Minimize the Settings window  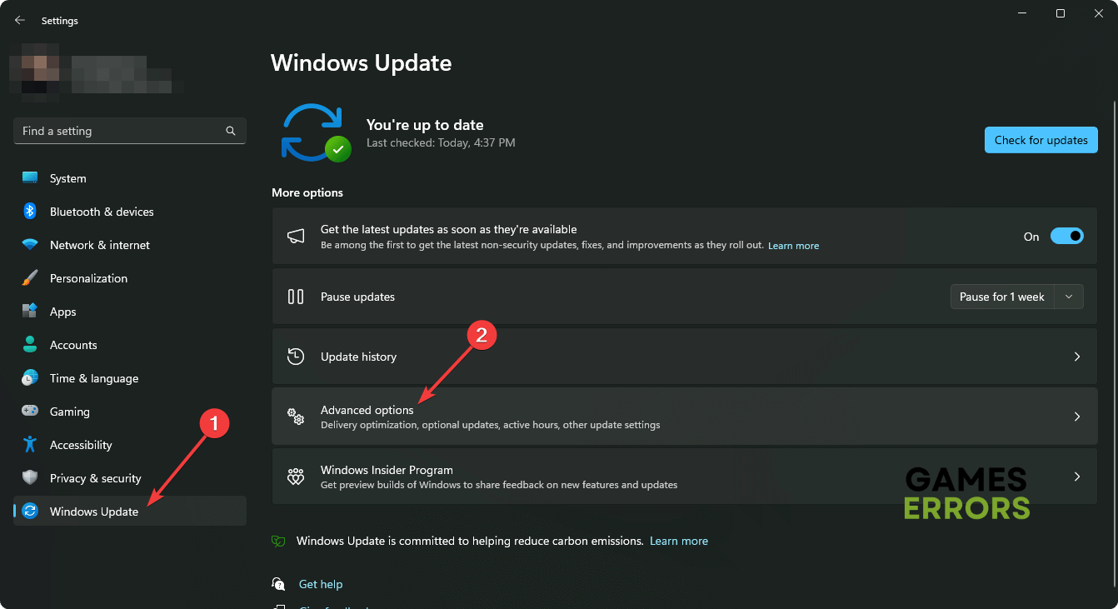click(1021, 13)
